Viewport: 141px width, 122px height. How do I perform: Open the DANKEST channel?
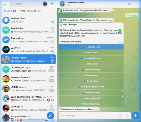point(28,108)
